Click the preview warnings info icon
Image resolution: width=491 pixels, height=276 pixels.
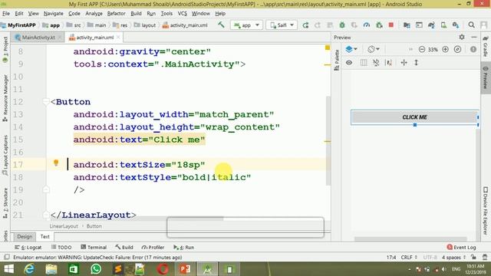(473, 49)
